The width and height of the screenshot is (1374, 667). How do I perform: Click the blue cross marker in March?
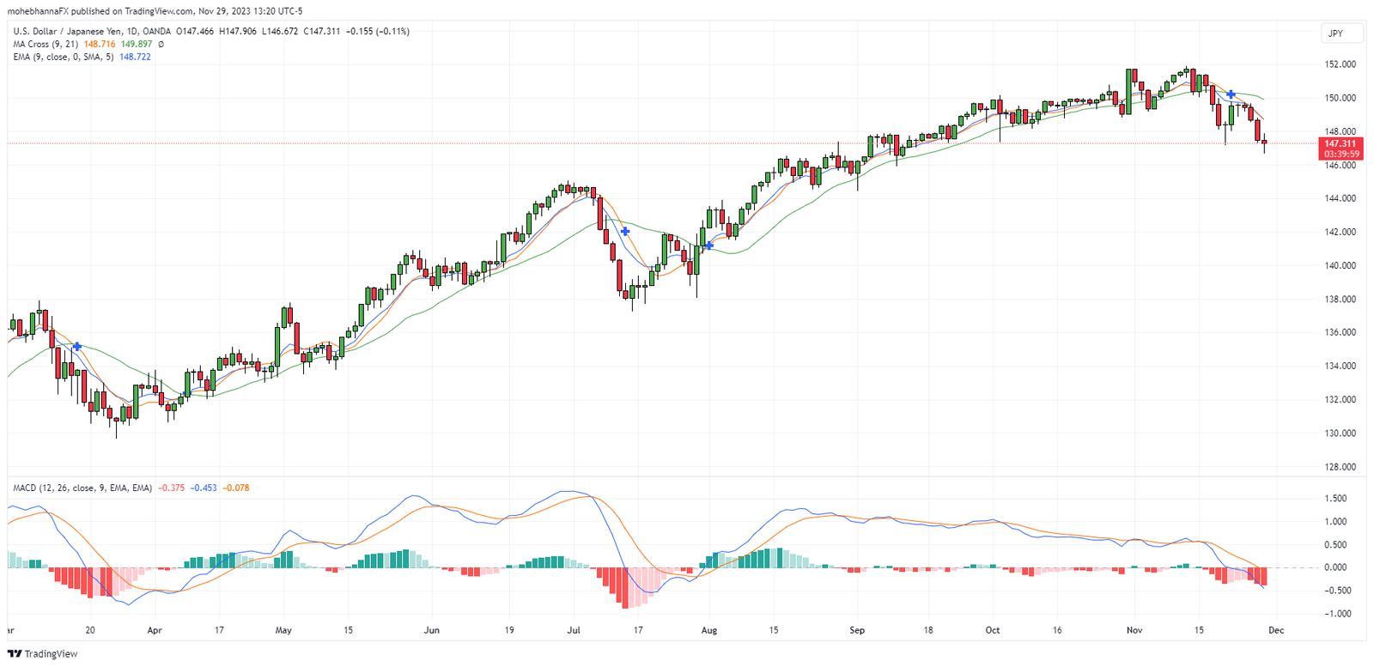[x=77, y=346]
